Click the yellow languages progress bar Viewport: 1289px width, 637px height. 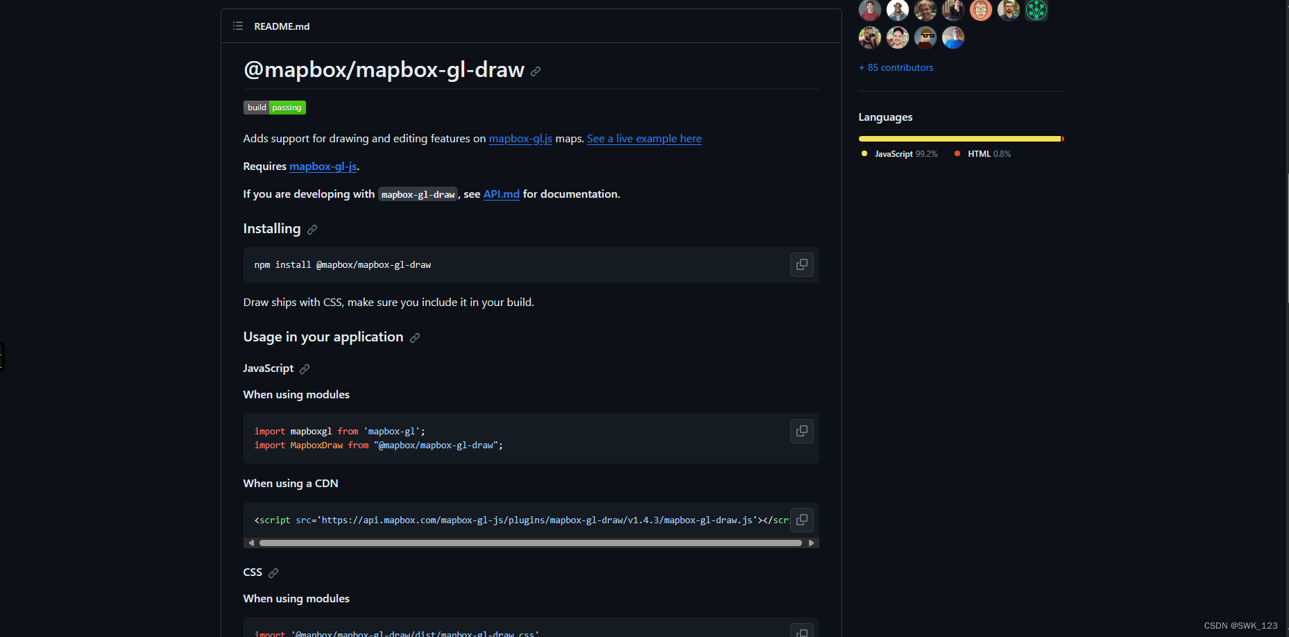click(x=959, y=139)
